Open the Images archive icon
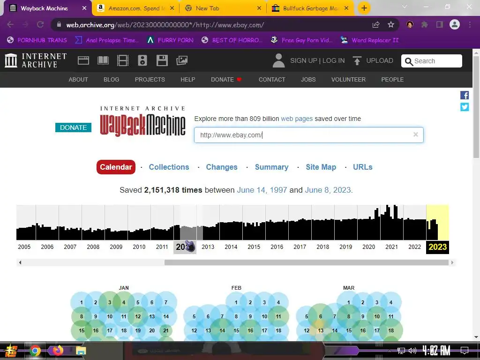Screen dimensions: 480x360 pyautogui.click(x=182, y=60)
